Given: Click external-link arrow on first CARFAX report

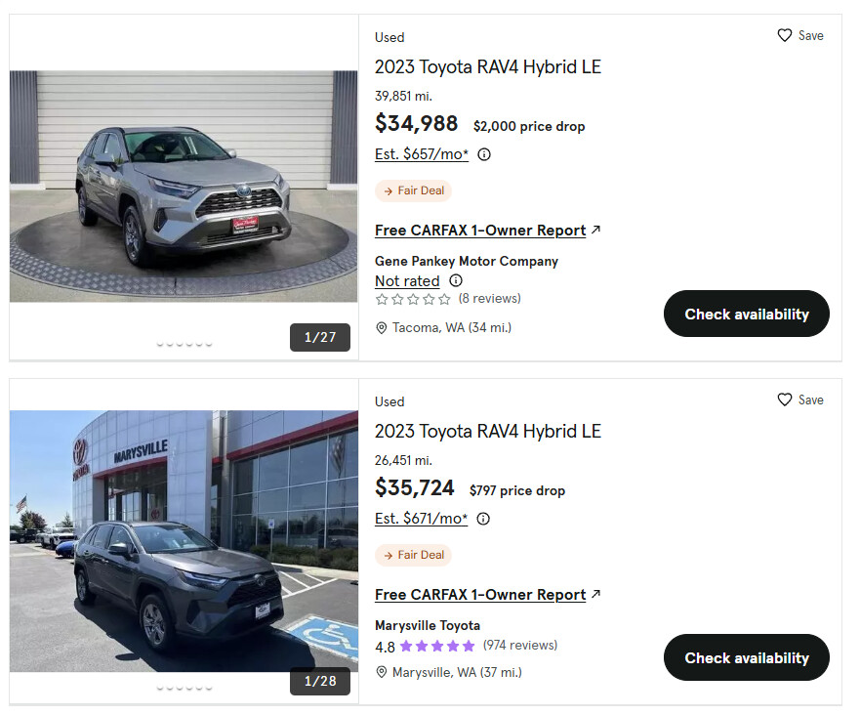Looking at the screenshot, I should [596, 231].
